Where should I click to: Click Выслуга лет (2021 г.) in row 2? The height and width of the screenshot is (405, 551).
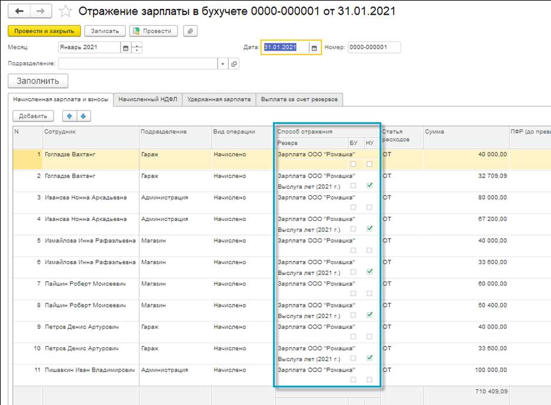pos(309,186)
